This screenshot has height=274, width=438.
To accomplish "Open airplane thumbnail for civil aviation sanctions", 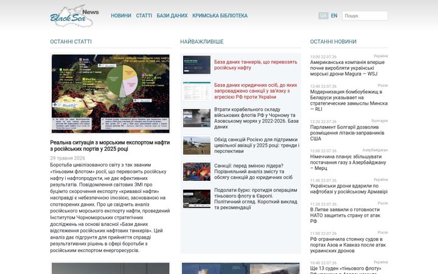I will click(196, 146).
